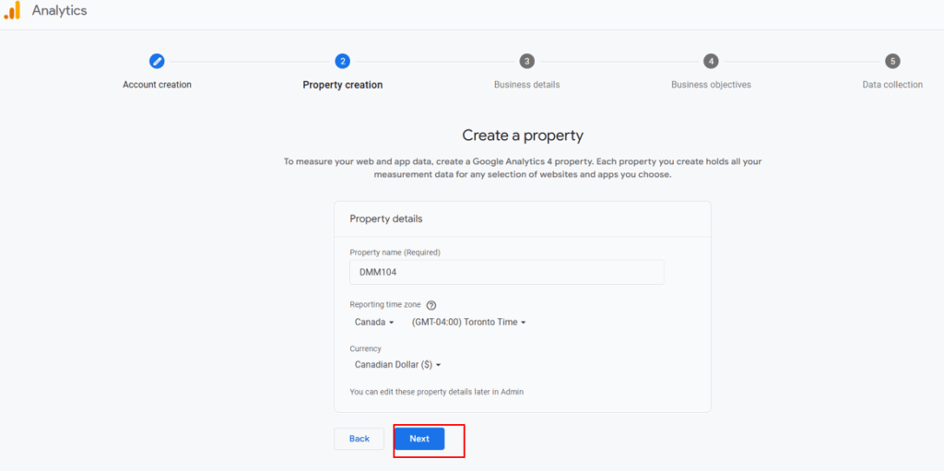
Task: Select the Business details step label
Action: pyautogui.click(x=526, y=85)
